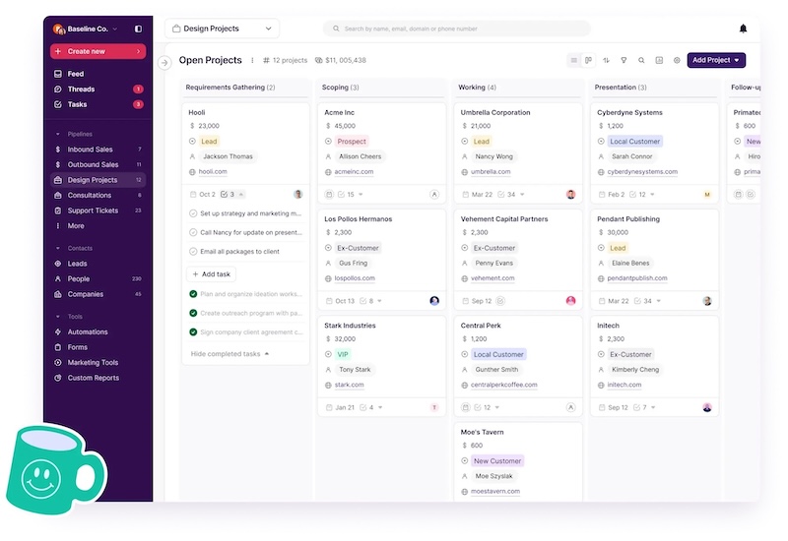Collapse the left sidebar panel icon

[138, 29]
